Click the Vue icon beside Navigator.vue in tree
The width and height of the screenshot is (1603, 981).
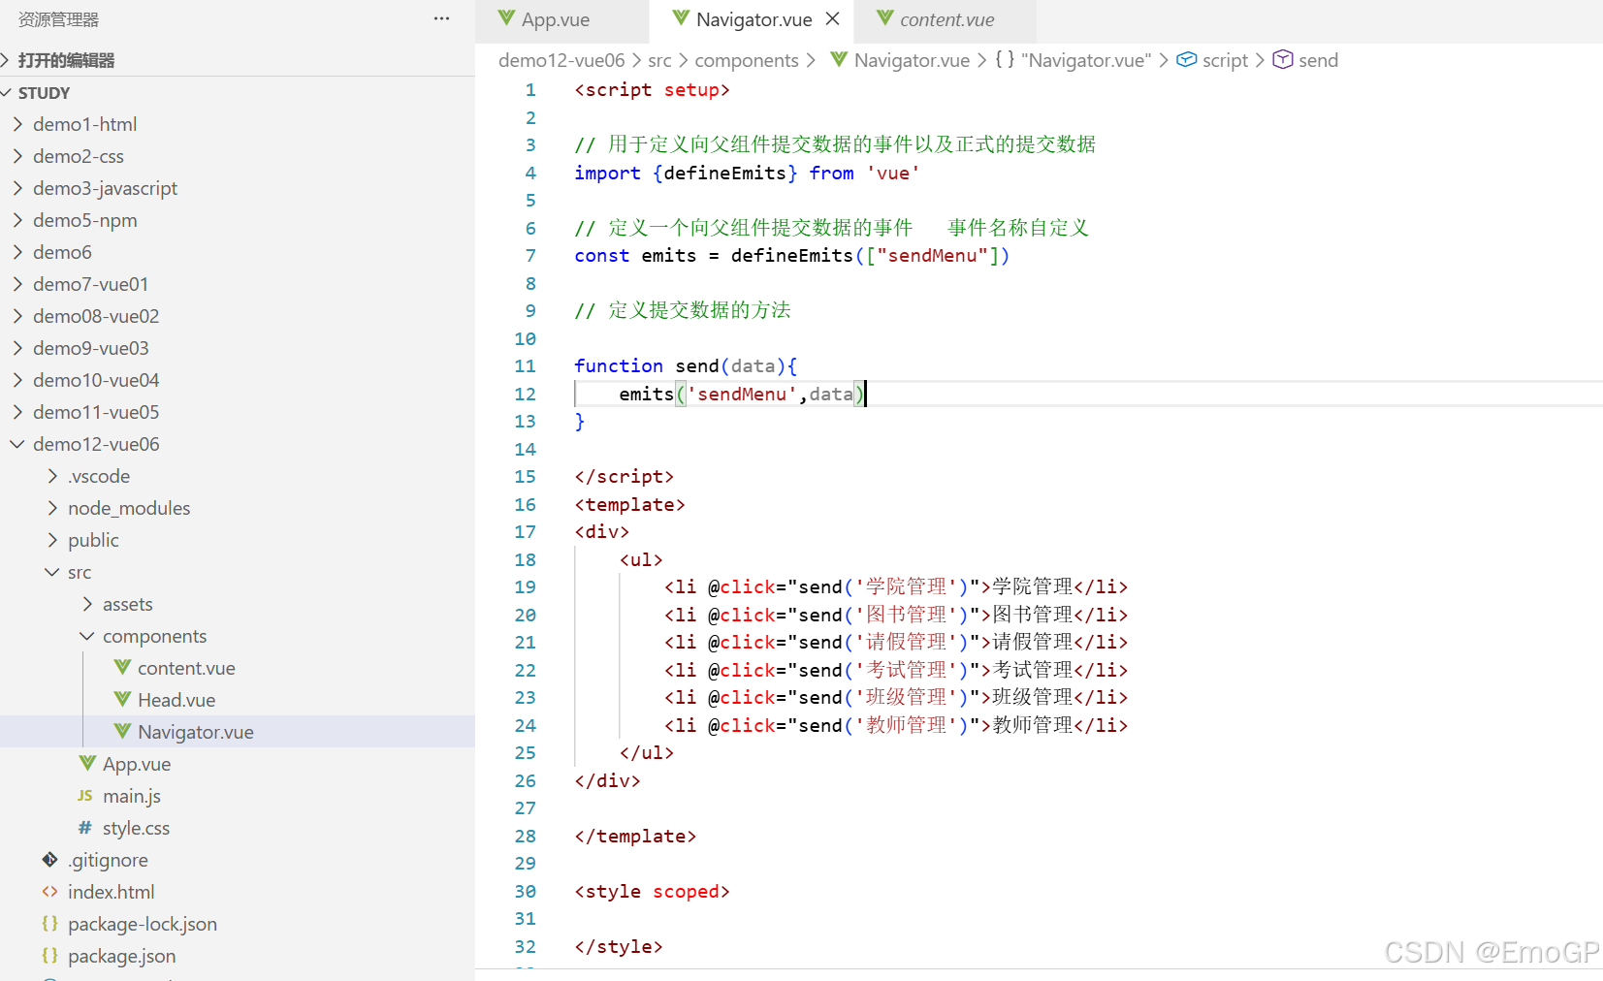(122, 731)
